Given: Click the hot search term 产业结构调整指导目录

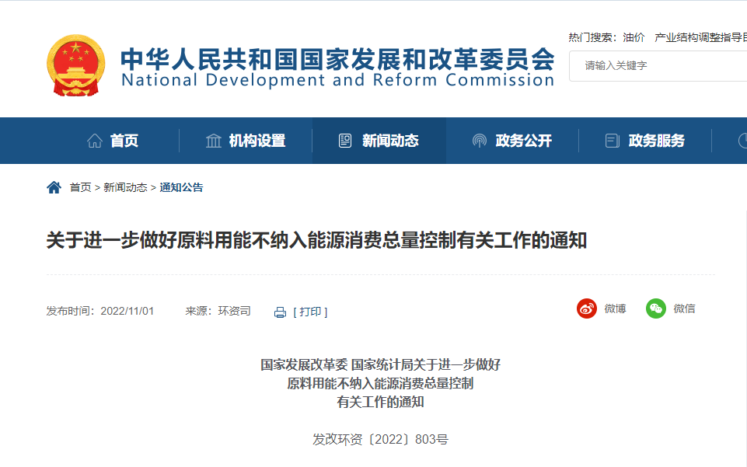Looking at the screenshot, I should pyautogui.click(x=700, y=37).
